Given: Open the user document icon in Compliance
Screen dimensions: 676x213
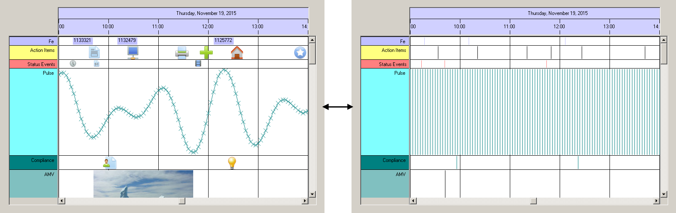Looking at the screenshot, I should tap(110, 163).
